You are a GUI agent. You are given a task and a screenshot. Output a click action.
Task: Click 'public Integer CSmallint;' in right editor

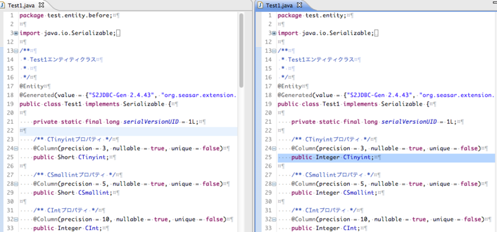(334, 193)
